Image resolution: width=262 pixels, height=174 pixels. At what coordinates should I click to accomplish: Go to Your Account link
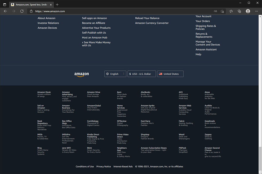tap(203, 16)
